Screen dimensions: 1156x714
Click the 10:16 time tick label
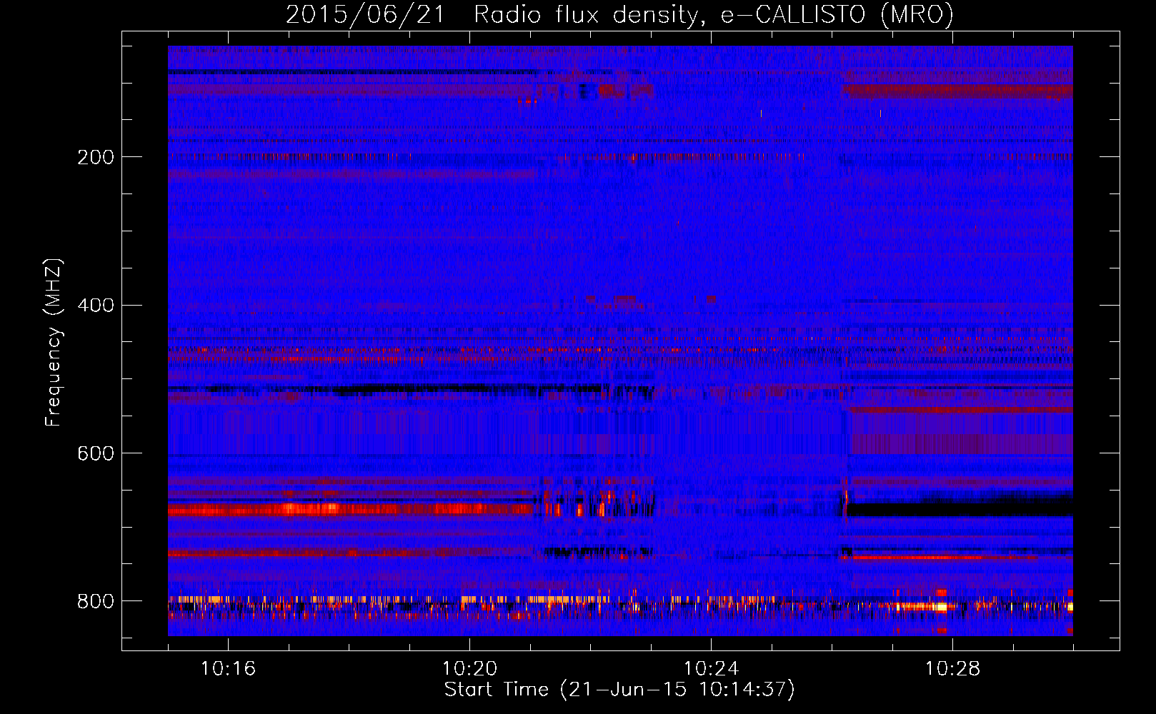tap(228, 668)
